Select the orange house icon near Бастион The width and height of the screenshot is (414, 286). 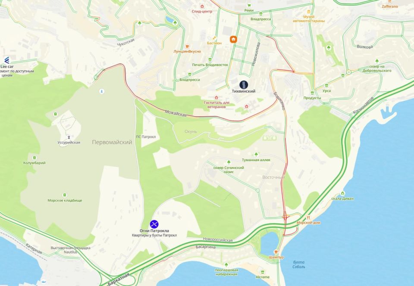tap(233, 40)
